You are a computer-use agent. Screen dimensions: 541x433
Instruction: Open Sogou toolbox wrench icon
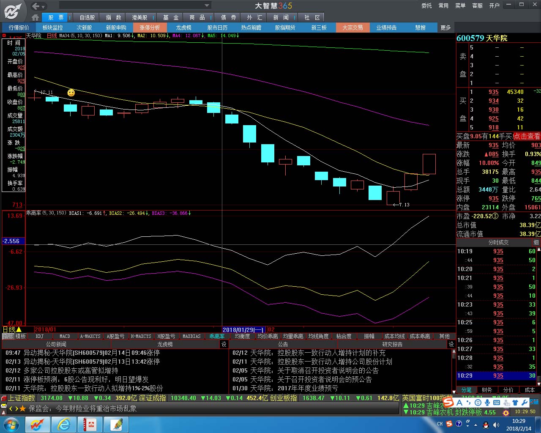click(x=525, y=403)
